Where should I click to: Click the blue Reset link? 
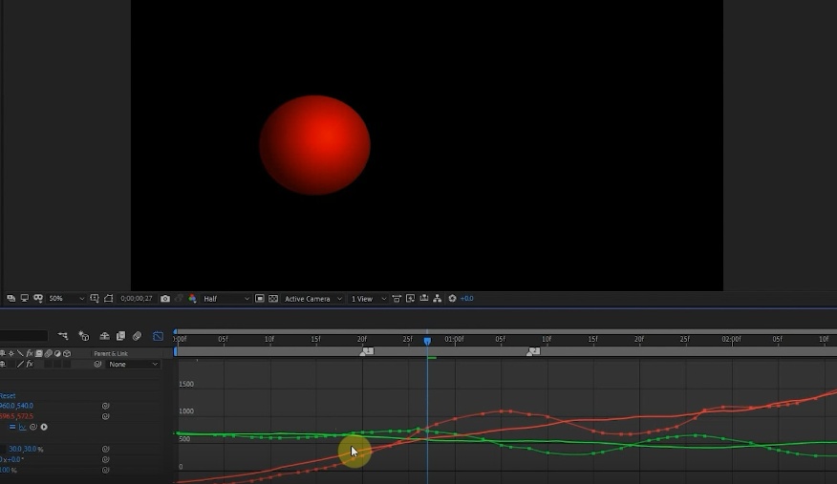[x=8, y=395]
